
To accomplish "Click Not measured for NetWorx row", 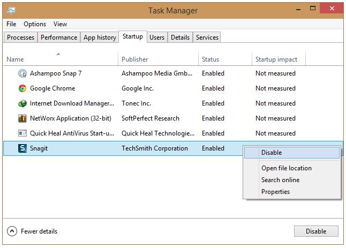I will coord(275,118).
